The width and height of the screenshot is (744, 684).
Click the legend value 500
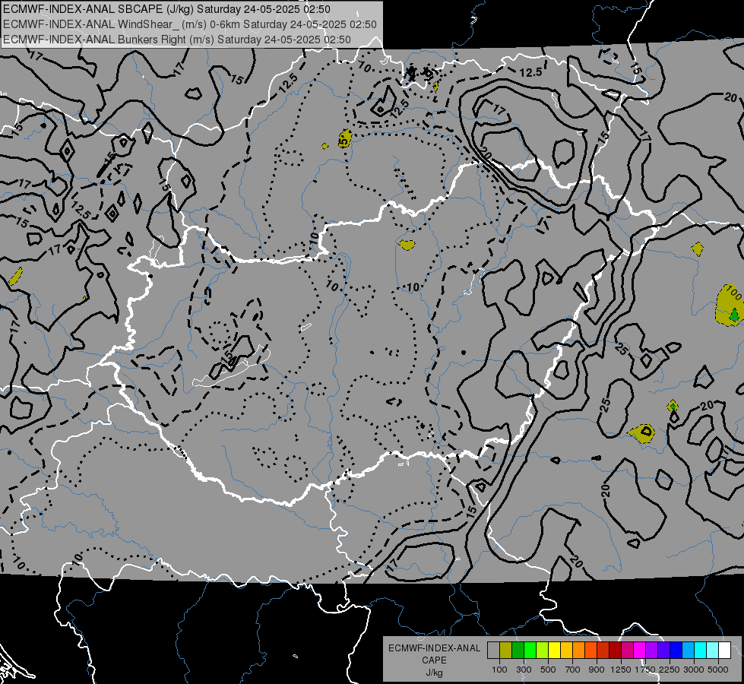point(548,670)
